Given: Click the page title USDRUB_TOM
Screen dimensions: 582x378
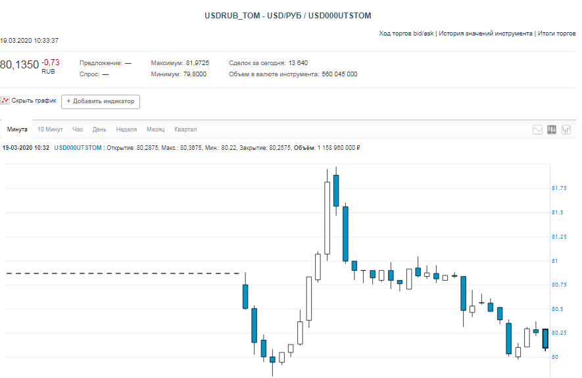Looking at the screenshot, I should (x=232, y=16).
